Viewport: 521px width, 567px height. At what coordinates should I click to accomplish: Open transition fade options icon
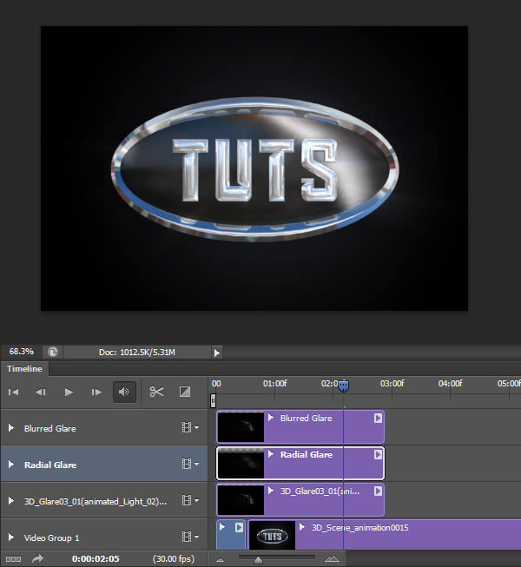coord(185,392)
